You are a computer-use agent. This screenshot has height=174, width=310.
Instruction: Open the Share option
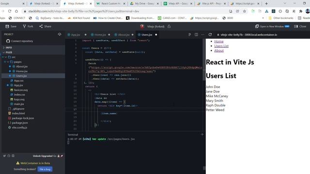point(45,26)
